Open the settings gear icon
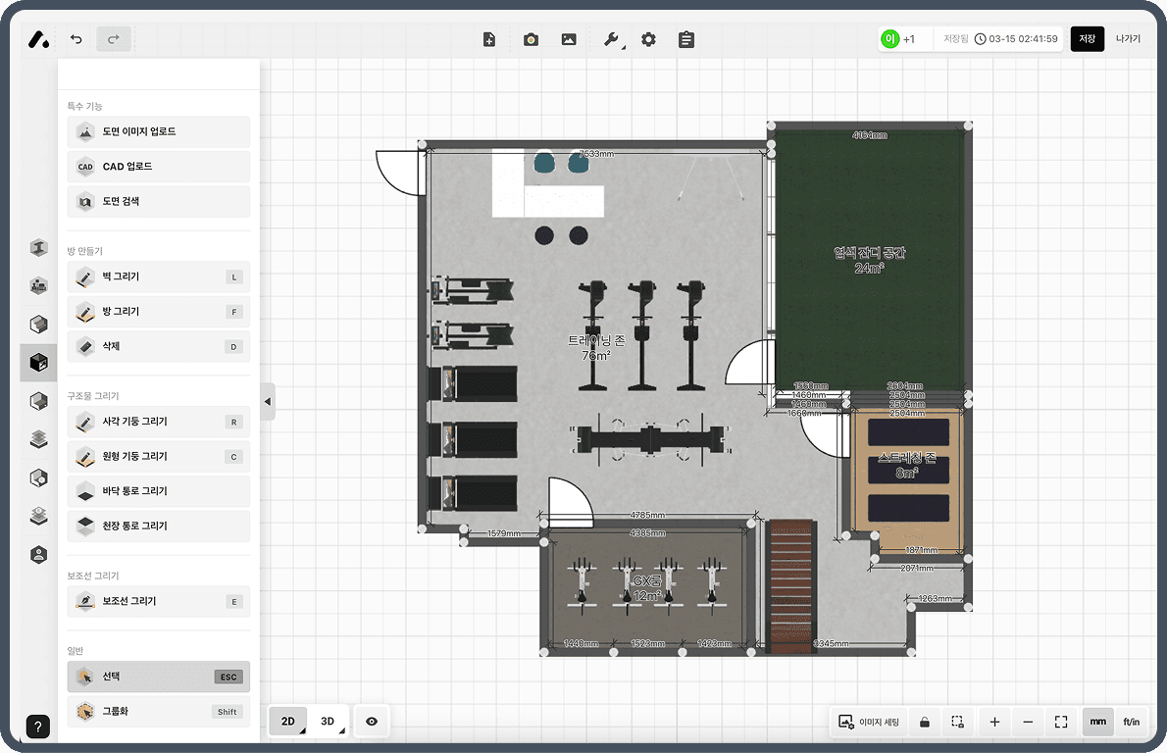Image resolution: width=1167 pixels, height=753 pixels. 648,39
